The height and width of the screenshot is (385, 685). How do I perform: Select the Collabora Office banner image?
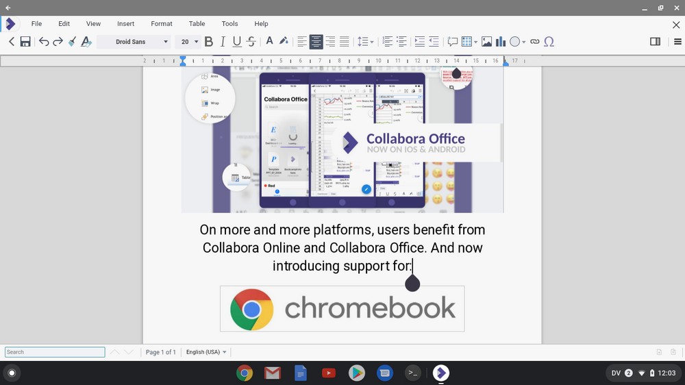tap(342, 140)
